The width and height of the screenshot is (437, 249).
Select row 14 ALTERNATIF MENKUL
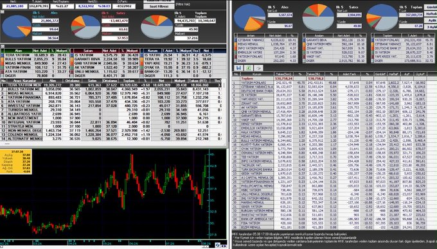tap(111, 139)
